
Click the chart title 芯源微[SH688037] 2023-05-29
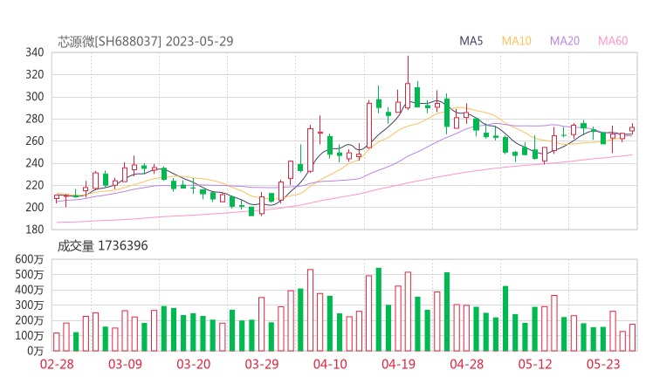146,42
